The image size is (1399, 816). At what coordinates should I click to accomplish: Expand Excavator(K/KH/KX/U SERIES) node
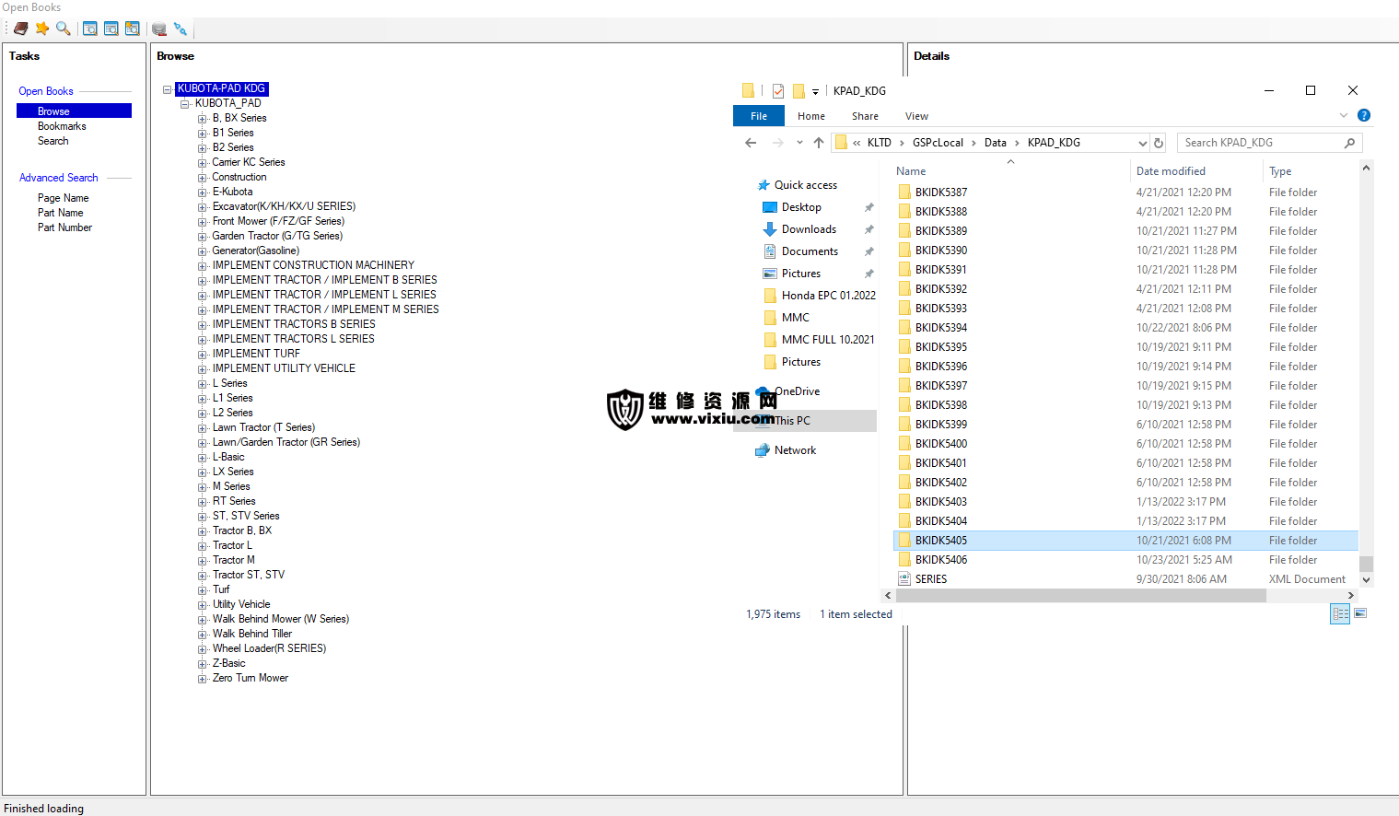pos(202,207)
